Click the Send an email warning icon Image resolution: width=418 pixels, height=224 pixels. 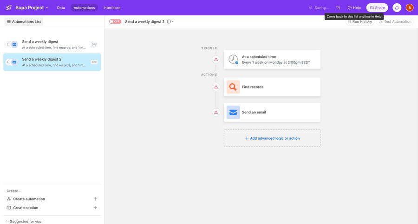point(216,112)
